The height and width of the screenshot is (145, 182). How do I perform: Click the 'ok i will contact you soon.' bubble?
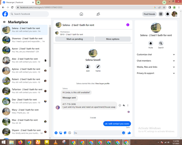pyautogui.click(x=117, y=124)
